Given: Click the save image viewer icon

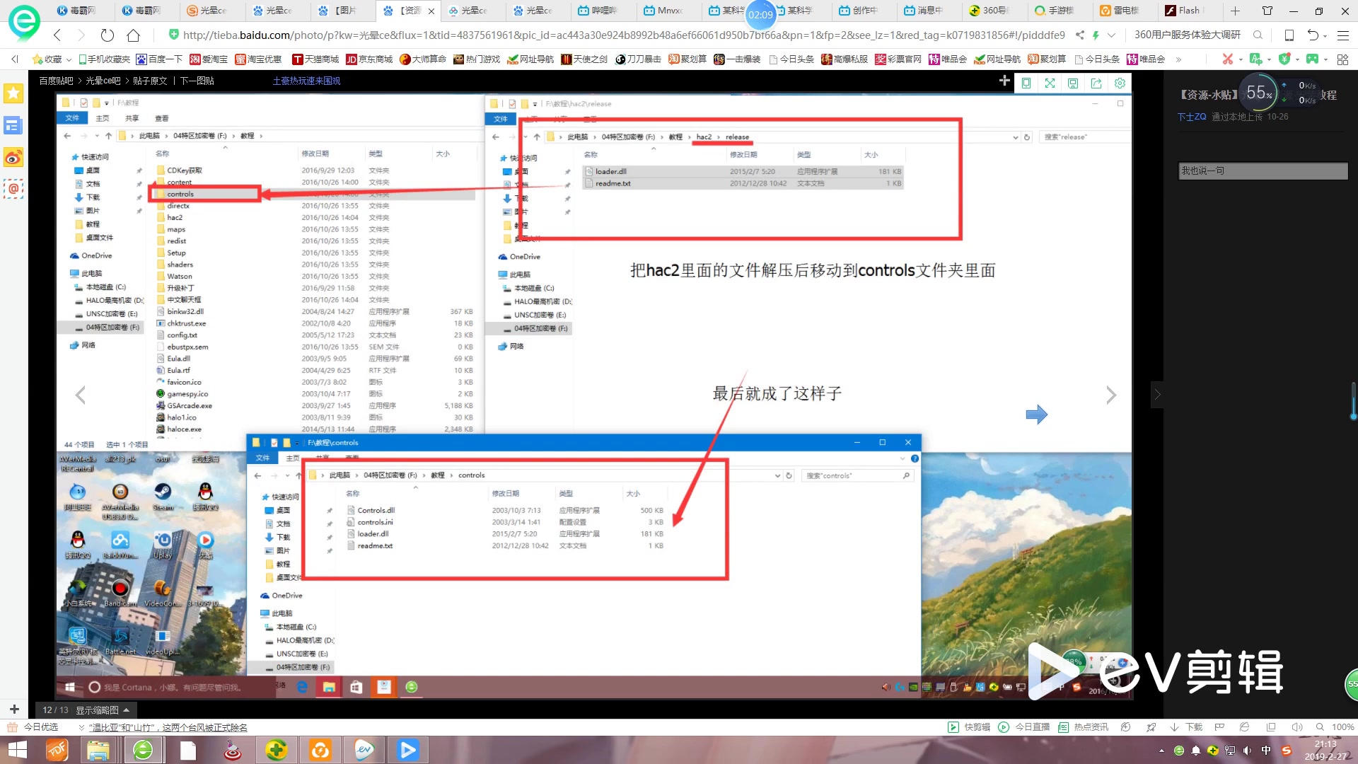Looking at the screenshot, I should (1073, 83).
